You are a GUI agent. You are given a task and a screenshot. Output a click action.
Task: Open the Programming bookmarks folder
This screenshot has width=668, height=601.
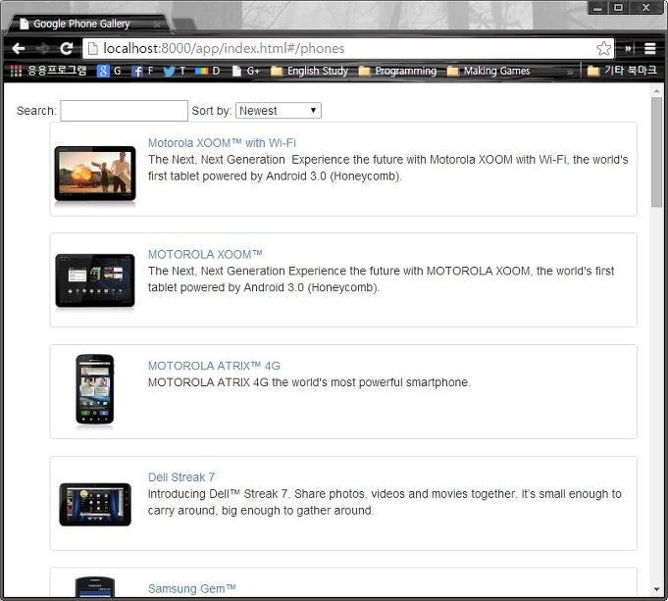click(x=397, y=71)
